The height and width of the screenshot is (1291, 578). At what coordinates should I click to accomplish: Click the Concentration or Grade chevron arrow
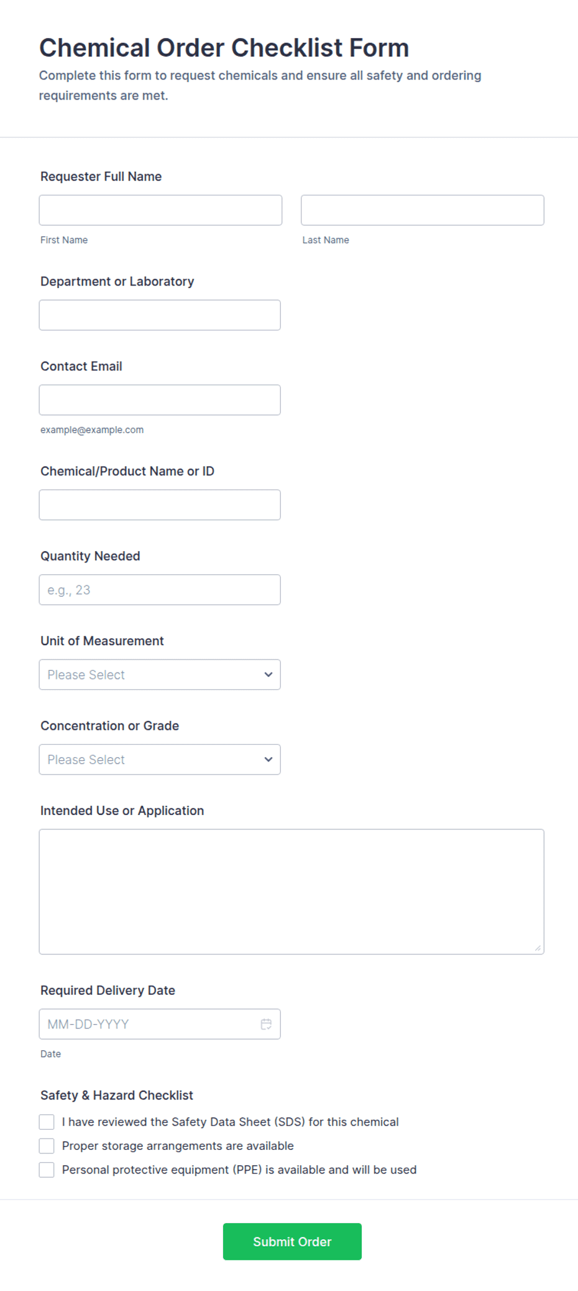point(268,760)
